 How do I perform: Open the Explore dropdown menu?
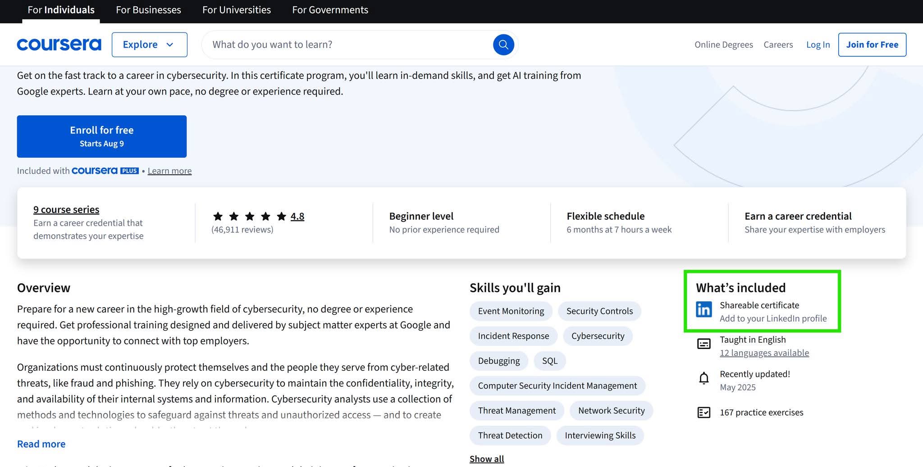149,45
